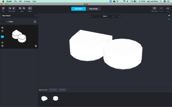The width and height of the screenshot is (172, 107).
Task: Open the Main Model dropdown
Action: click(x=19, y=16)
